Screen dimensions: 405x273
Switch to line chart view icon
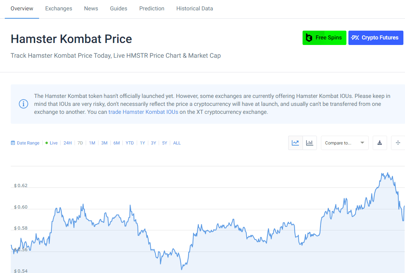tap(295, 143)
